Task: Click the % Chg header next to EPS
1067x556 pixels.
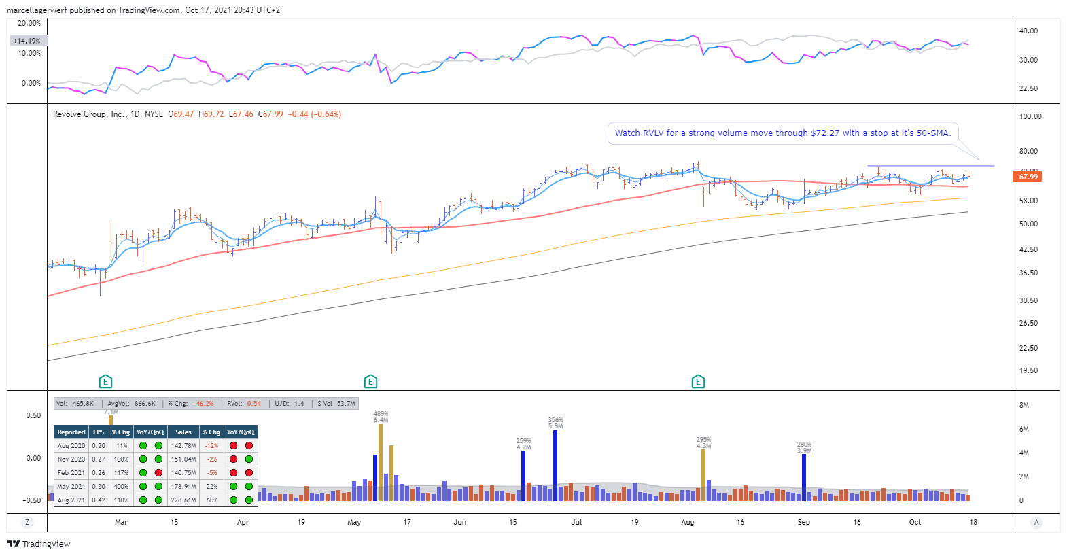Action: (121, 432)
